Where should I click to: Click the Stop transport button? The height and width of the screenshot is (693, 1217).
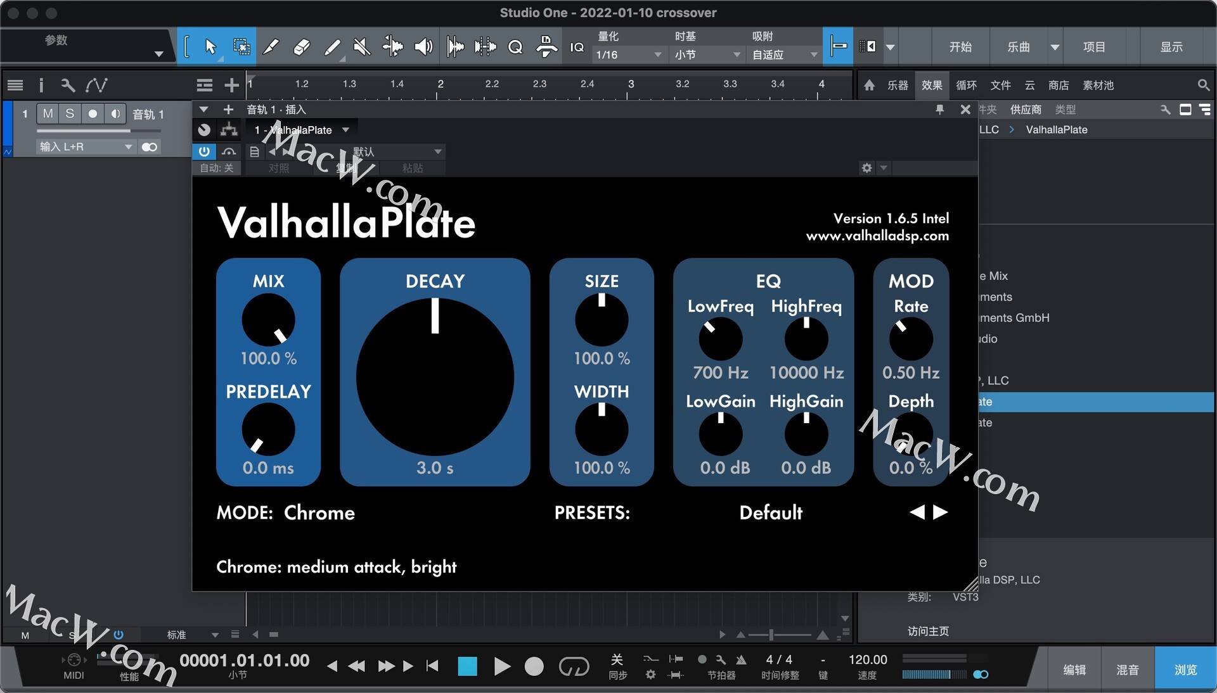pos(467,666)
